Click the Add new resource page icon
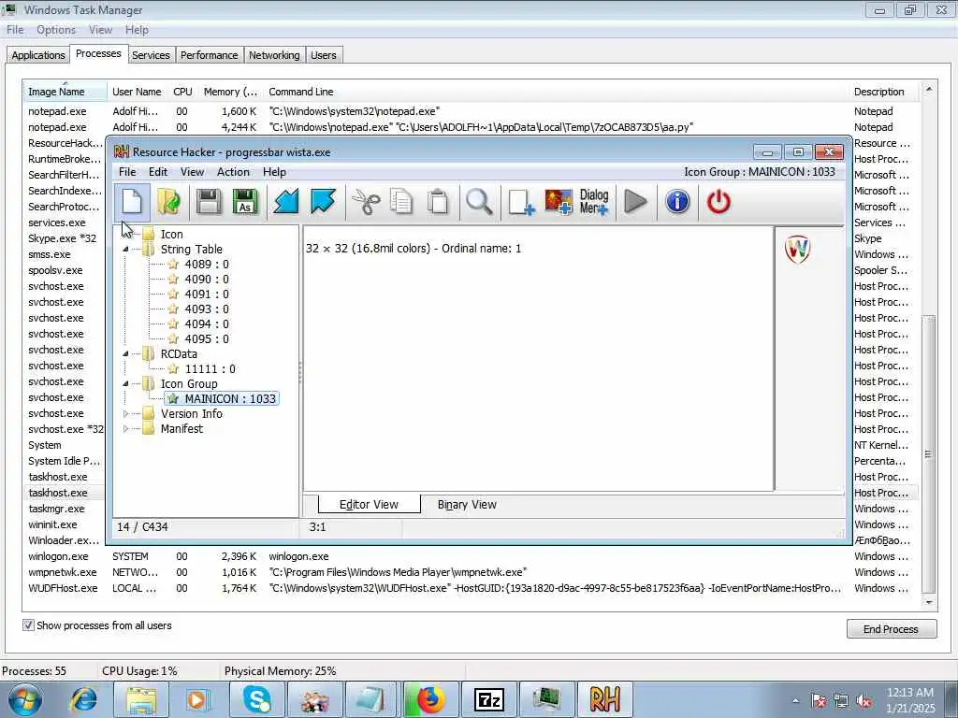The image size is (958, 718). pos(521,202)
